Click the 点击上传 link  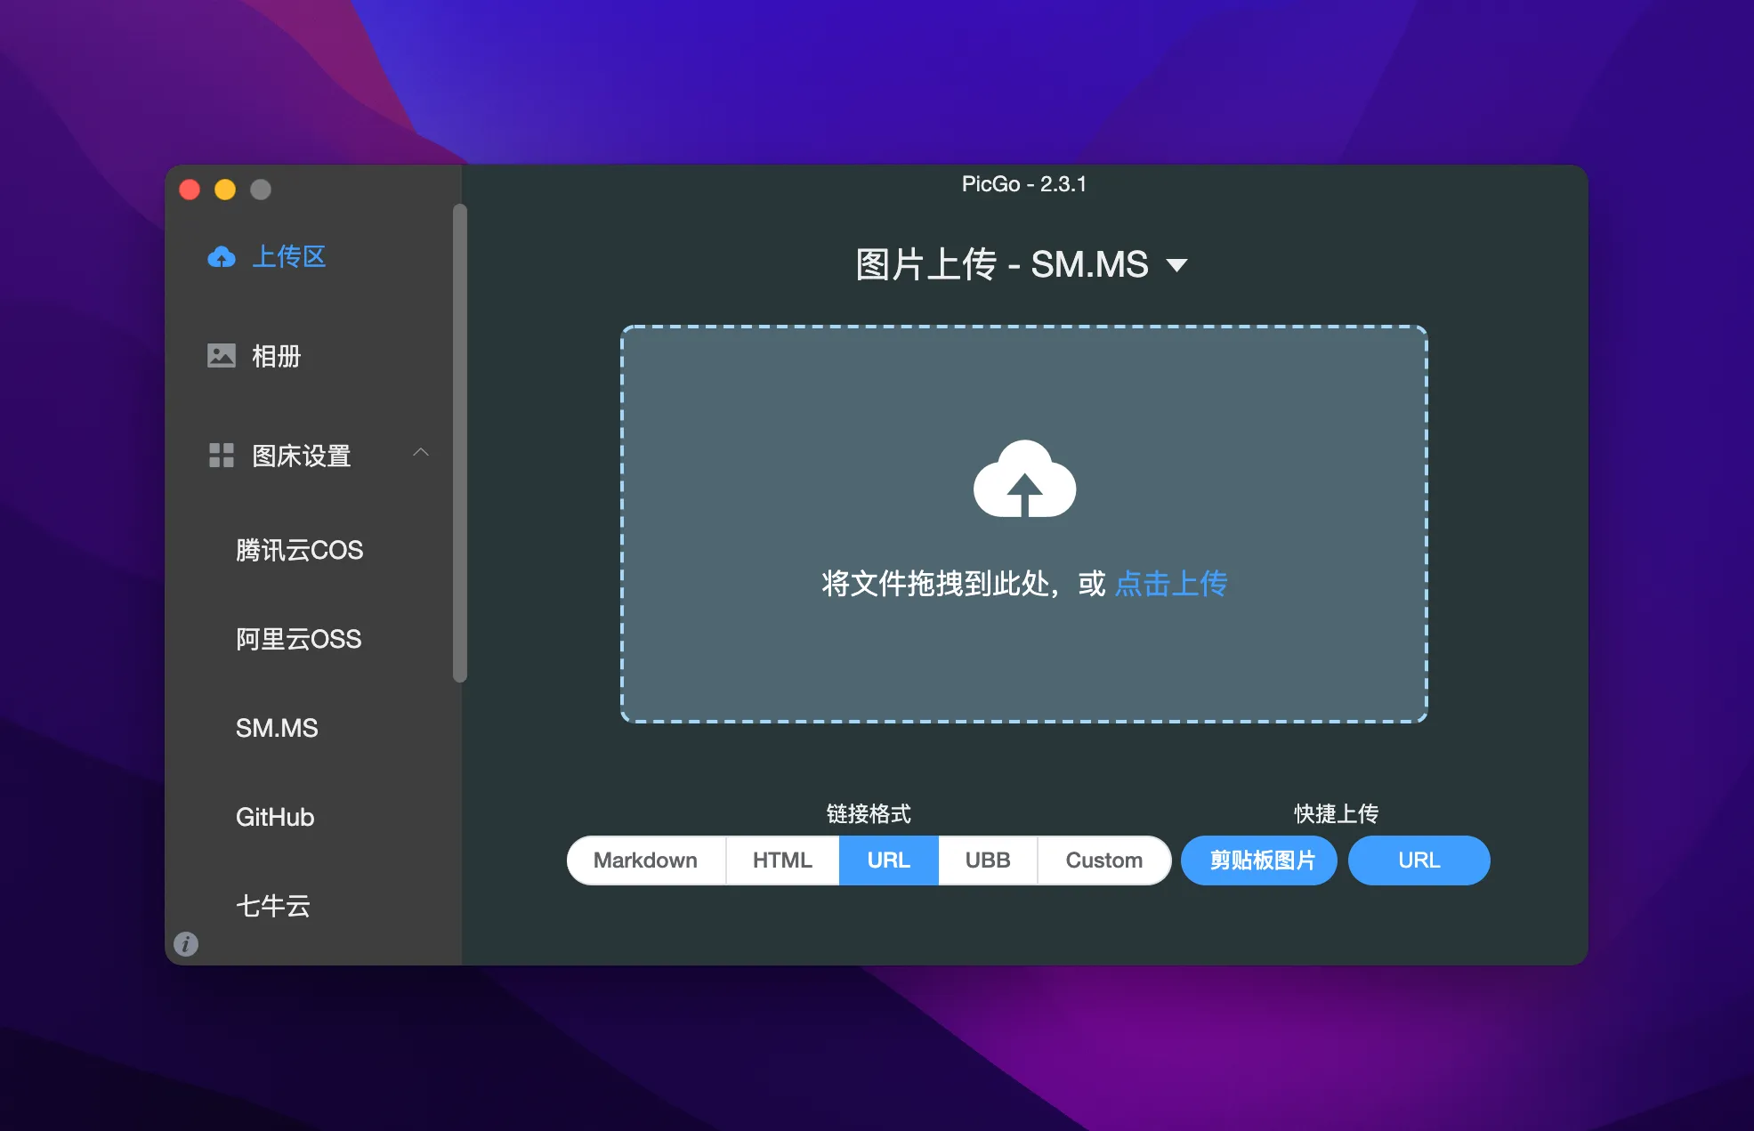(1170, 584)
